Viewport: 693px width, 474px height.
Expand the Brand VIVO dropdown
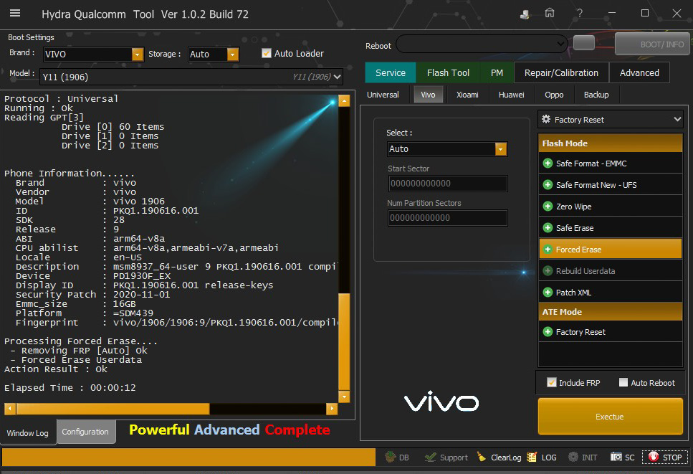click(x=138, y=54)
